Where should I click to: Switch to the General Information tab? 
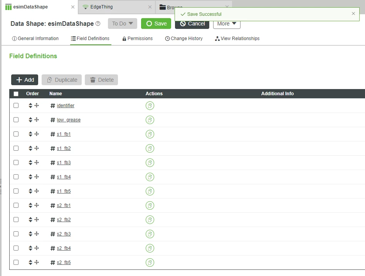35,39
